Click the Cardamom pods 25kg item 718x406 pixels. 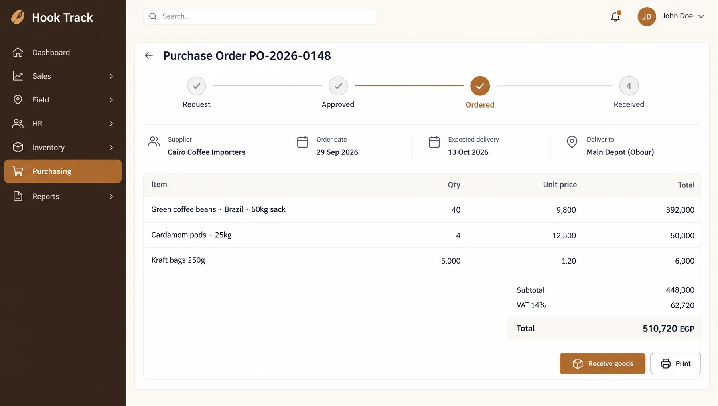pyautogui.click(x=191, y=235)
